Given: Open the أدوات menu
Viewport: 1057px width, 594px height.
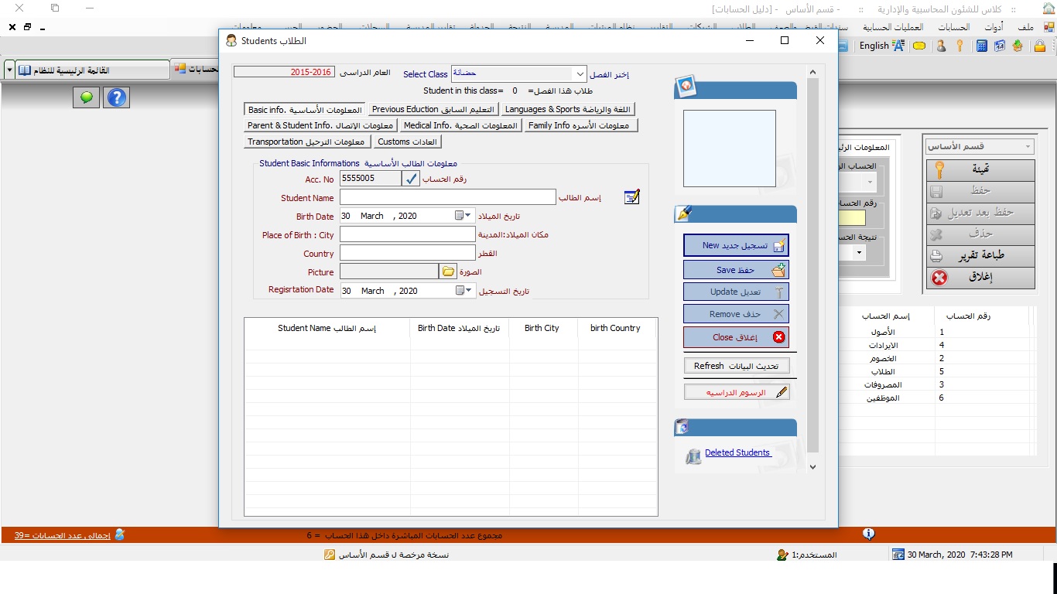Looking at the screenshot, I should pyautogui.click(x=994, y=27).
